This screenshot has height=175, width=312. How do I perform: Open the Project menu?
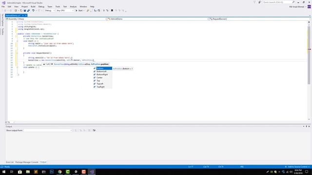point(24,6)
